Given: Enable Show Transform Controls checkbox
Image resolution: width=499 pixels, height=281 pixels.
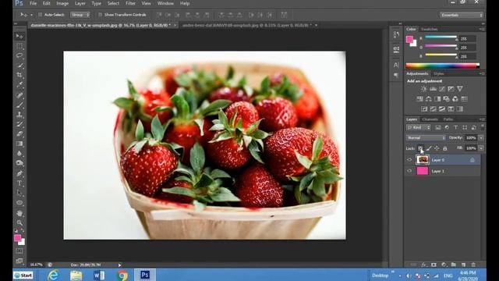Looking at the screenshot, I should pyautogui.click(x=101, y=15).
